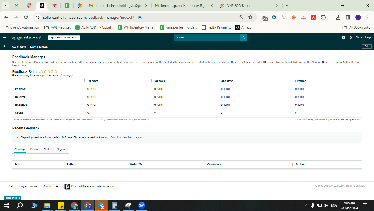The image size is (374, 211).
Task: Open the Client's Automation bookmark folder
Action: 22,27
